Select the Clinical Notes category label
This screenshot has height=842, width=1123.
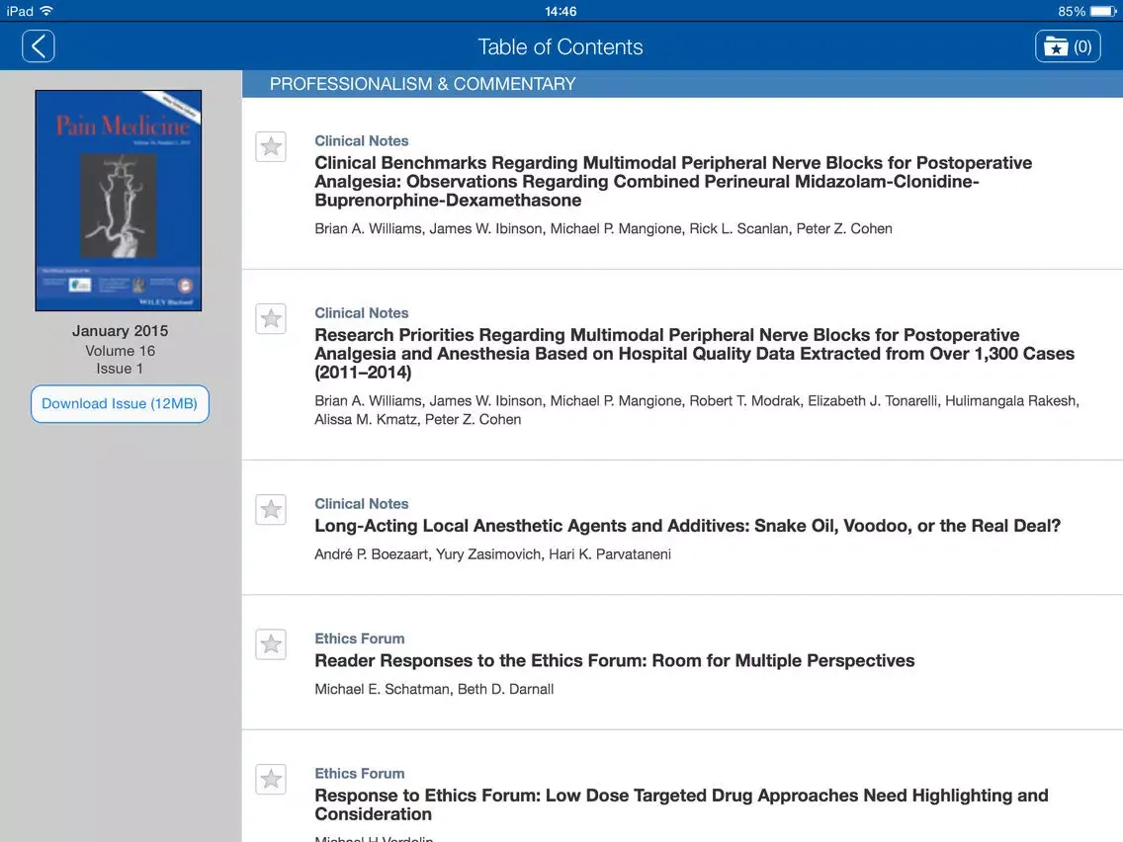tap(361, 140)
